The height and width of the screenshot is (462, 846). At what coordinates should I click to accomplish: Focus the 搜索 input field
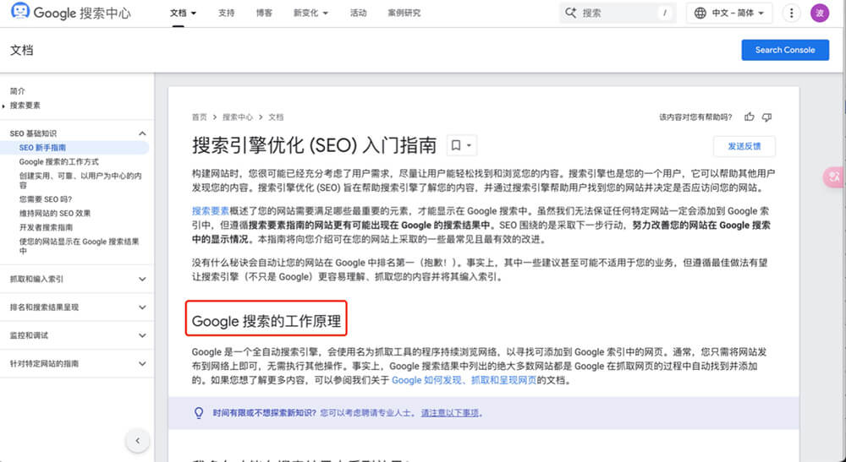[618, 13]
